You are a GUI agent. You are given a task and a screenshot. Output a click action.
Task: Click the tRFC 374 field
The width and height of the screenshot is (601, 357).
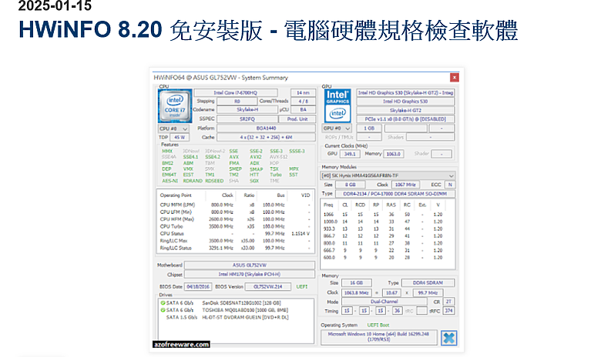click(449, 311)
